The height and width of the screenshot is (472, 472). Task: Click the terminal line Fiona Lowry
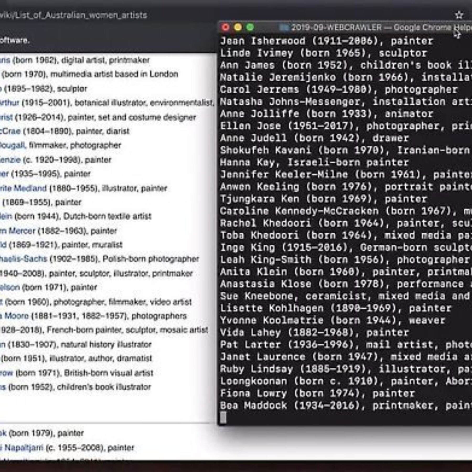pos(317,393)
